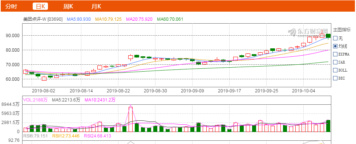Click the MA10:79.125 legend value

(108, 19)
